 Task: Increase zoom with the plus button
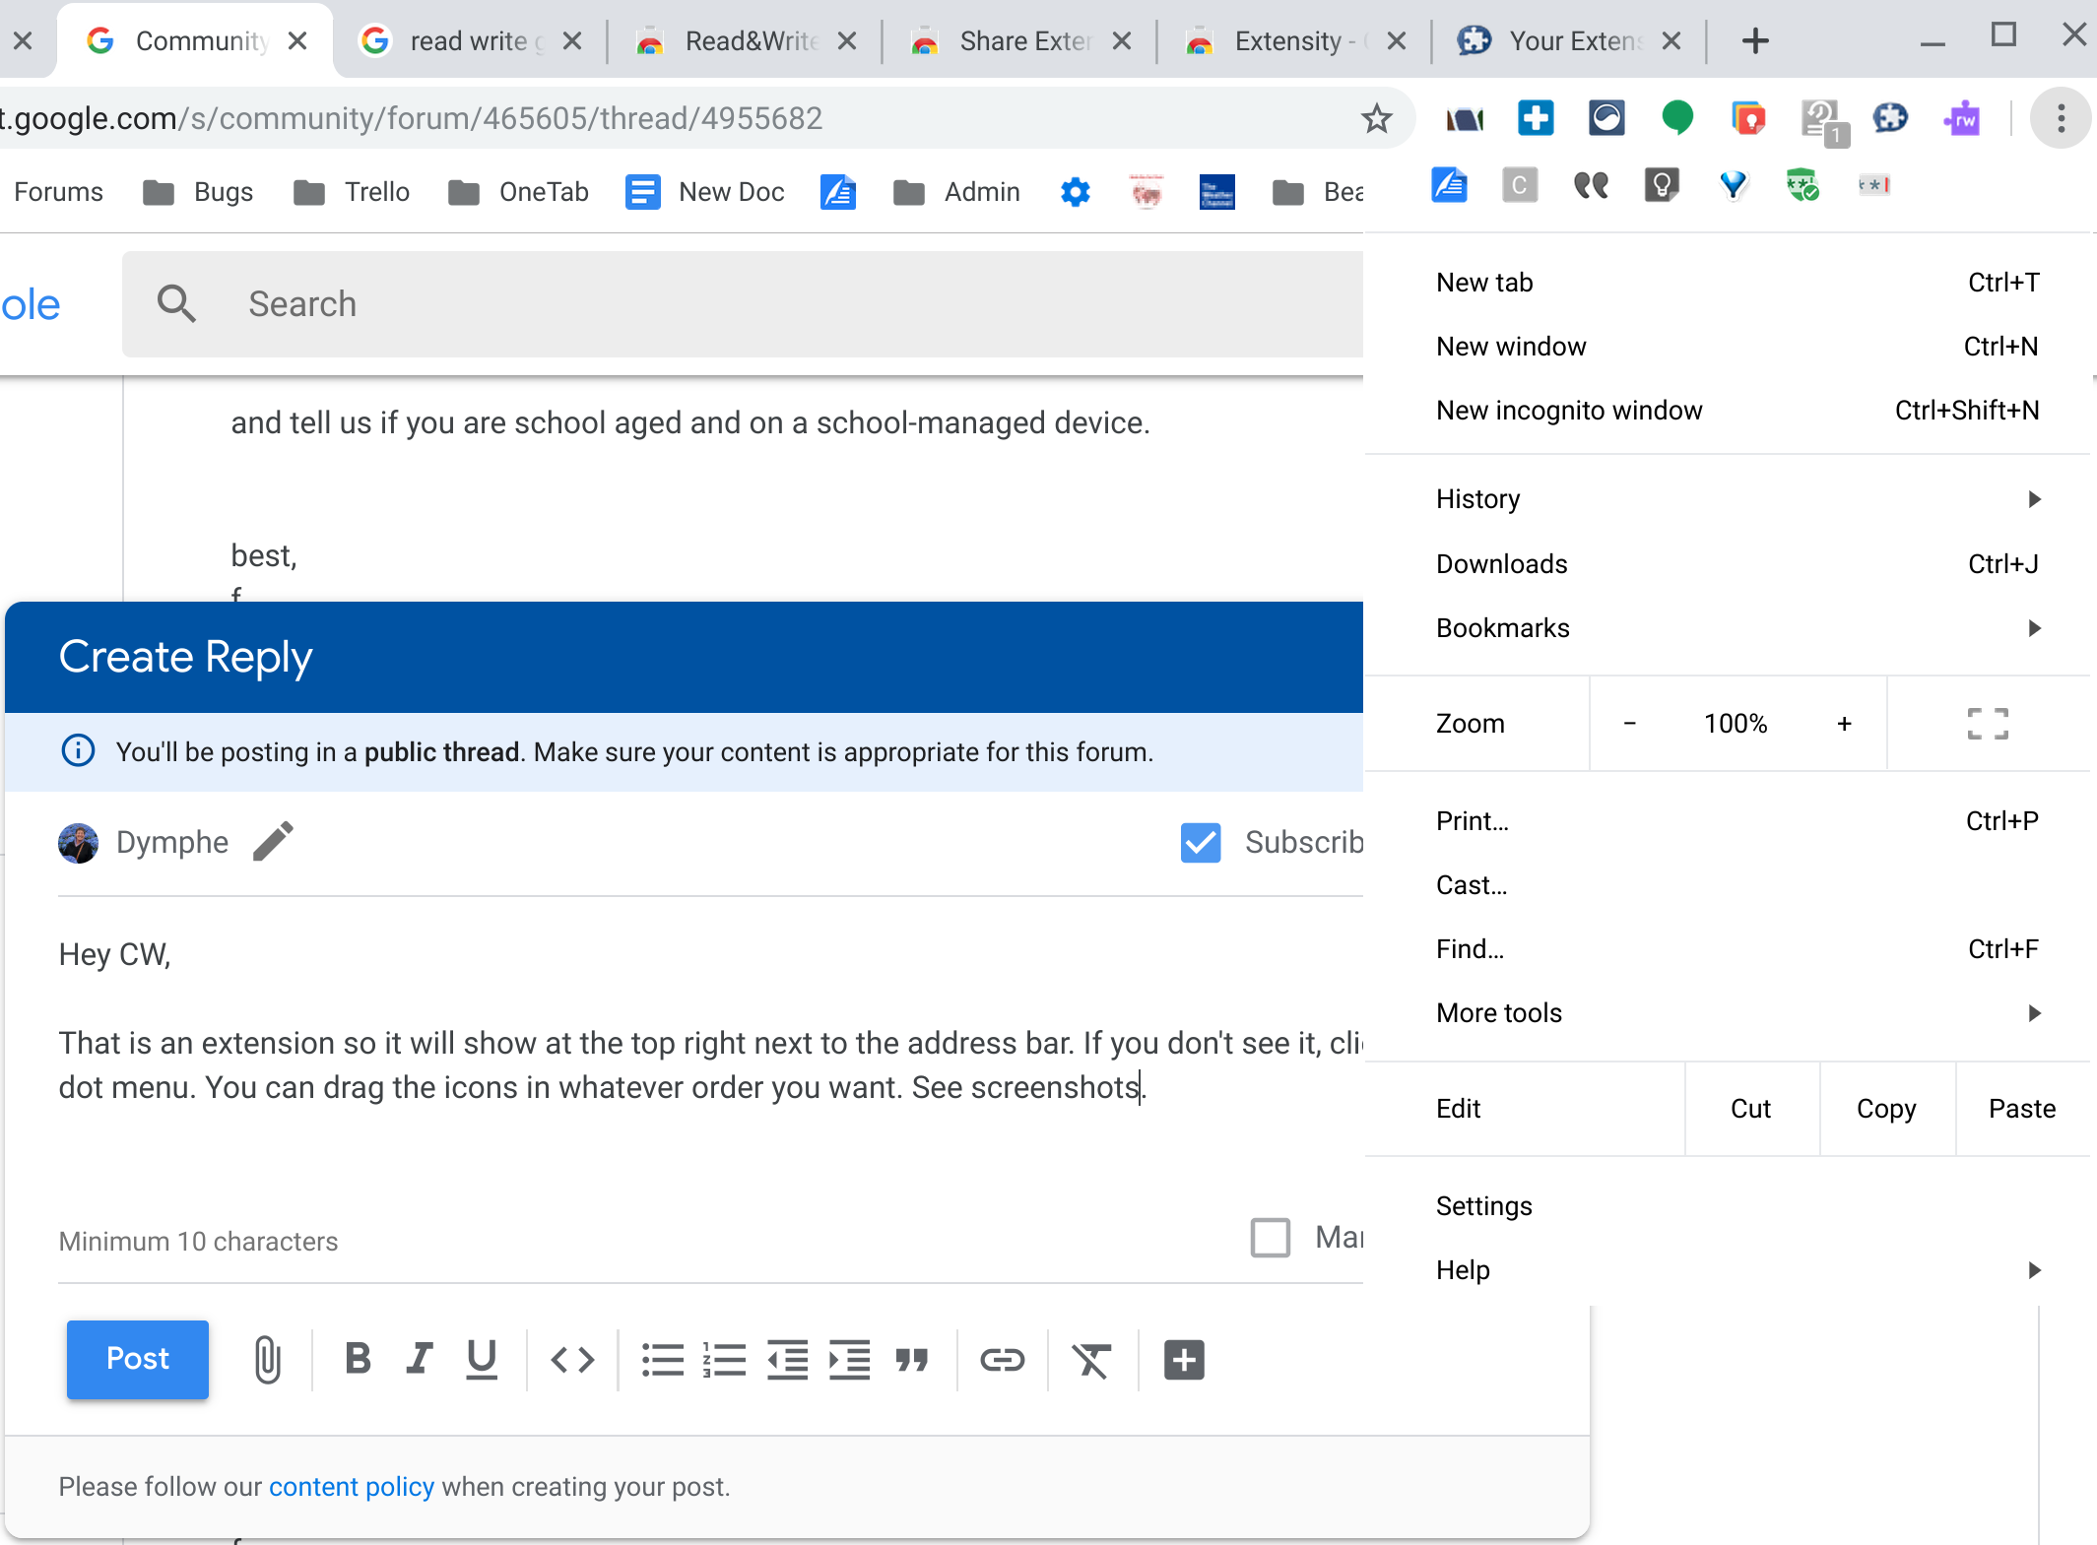pos(1844,724)
